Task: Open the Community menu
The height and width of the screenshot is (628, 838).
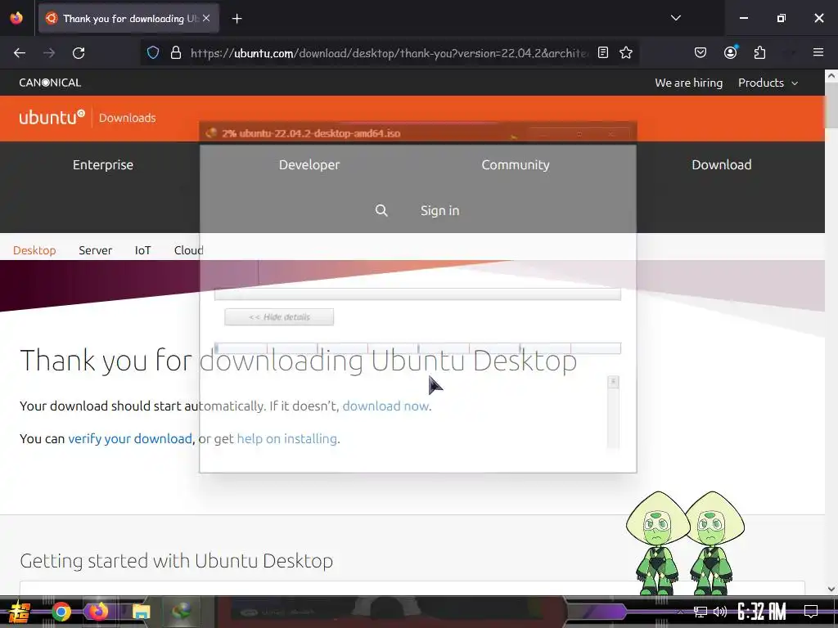Action: [x=516, y=165]
